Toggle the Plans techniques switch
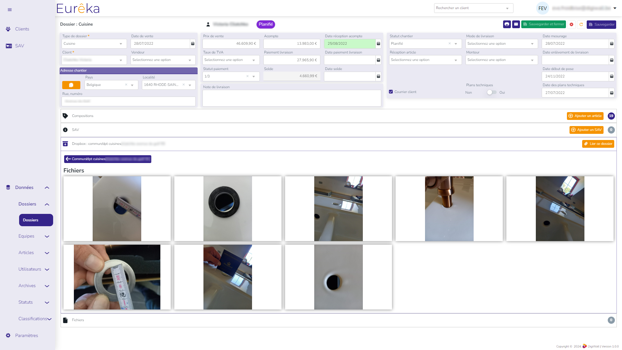The height and width of the screenshot is (350, 622). point(492,92)
